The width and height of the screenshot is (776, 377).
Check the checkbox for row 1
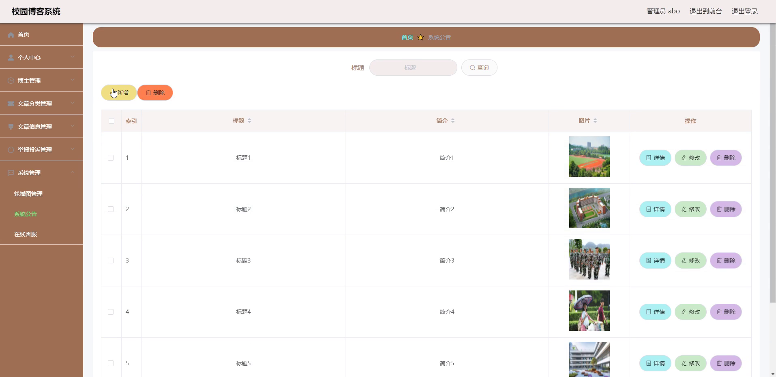111,158
